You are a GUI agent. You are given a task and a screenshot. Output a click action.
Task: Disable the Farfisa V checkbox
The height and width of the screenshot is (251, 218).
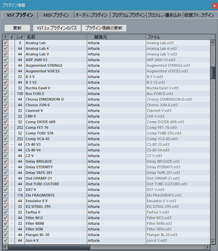pyautogui.click(x=5, y=212)
